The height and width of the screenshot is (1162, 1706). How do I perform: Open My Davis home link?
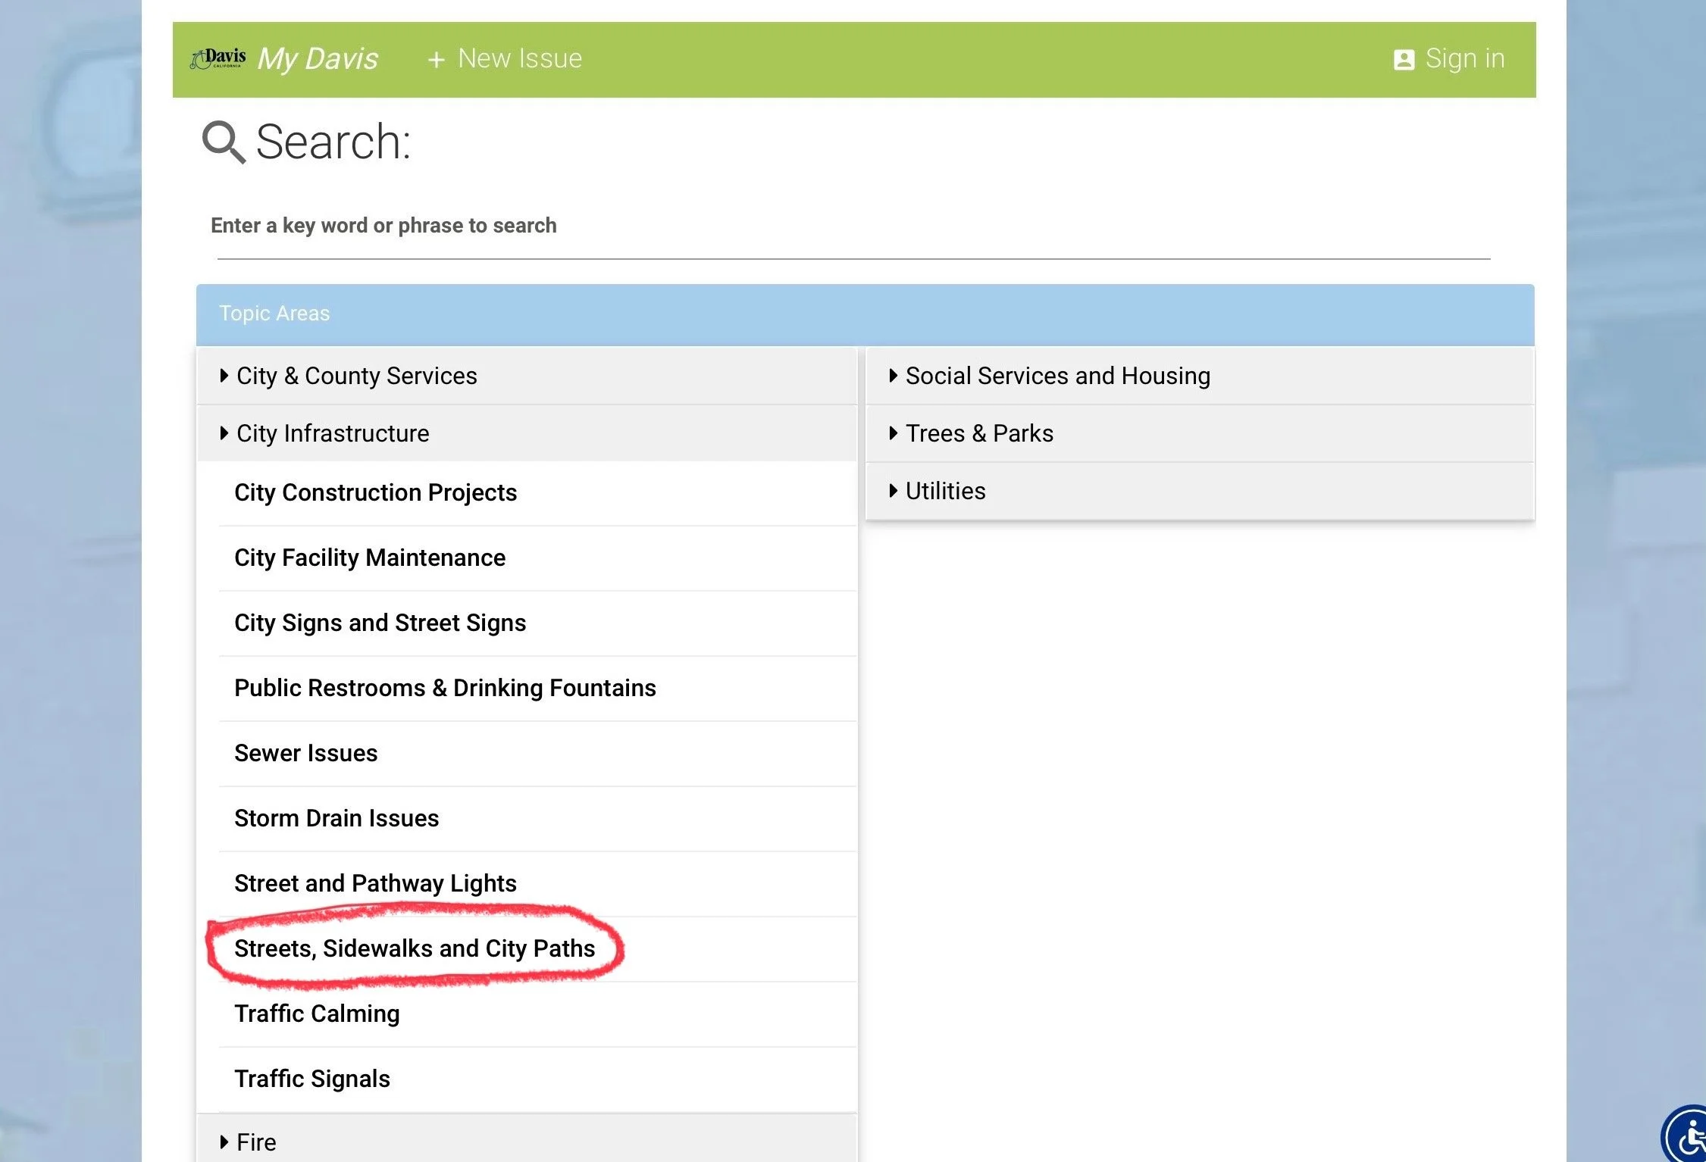click(318, 59)
